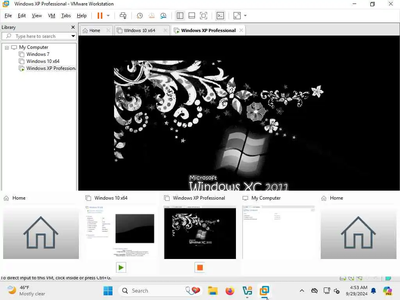Toggle the library sidebar view icon
The height and width of the screenshot is (300, 400).
click(x=180, y=16)
